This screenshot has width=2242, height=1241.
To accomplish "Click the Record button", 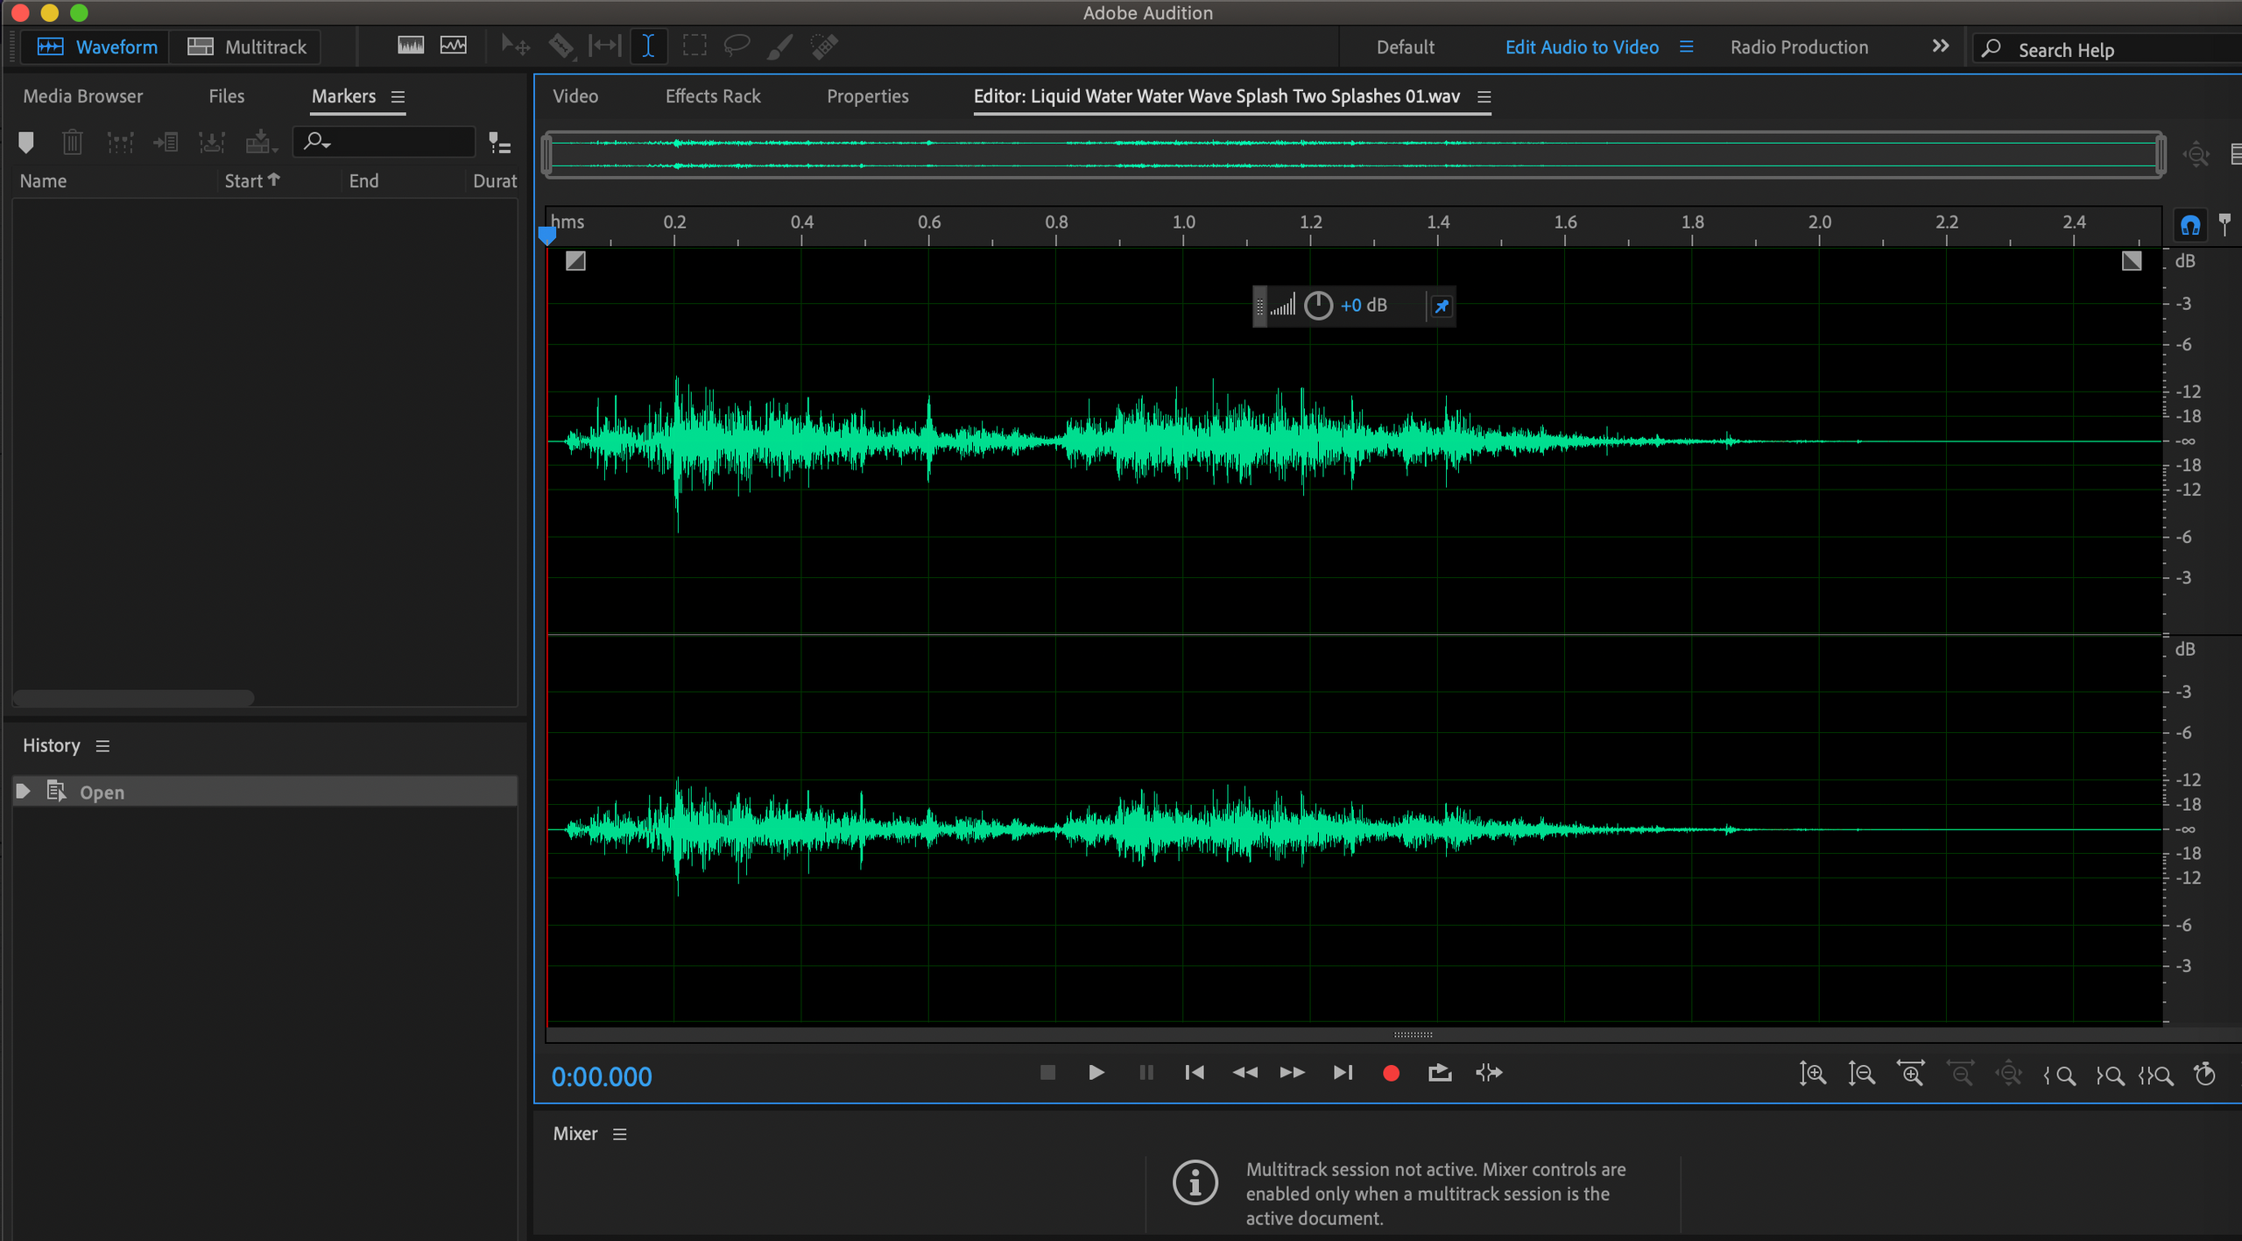I will click(x=1391, y=1073).
